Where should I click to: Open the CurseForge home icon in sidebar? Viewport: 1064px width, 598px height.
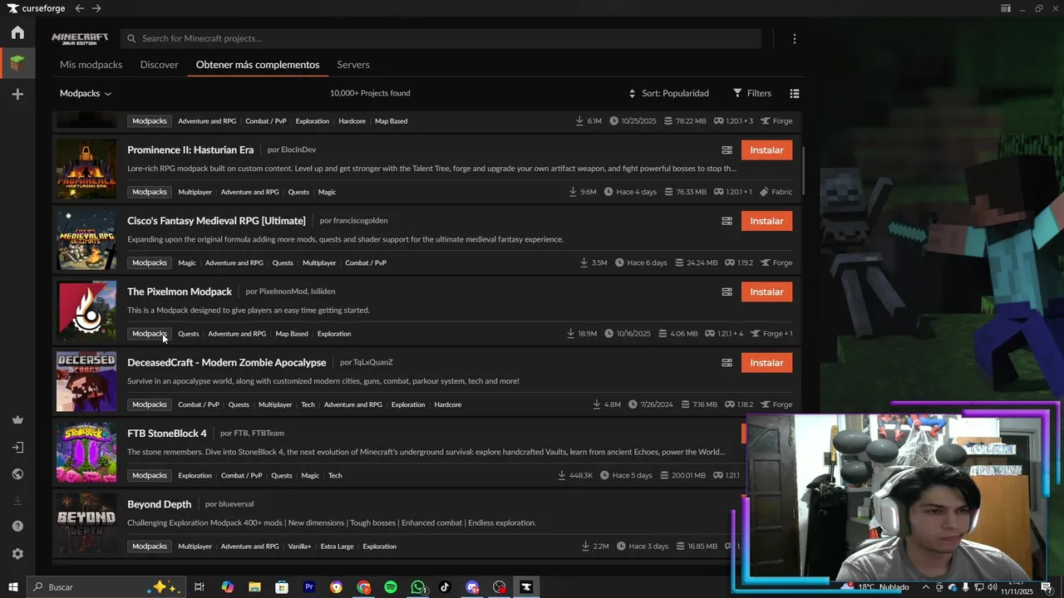tap(17, 32)
